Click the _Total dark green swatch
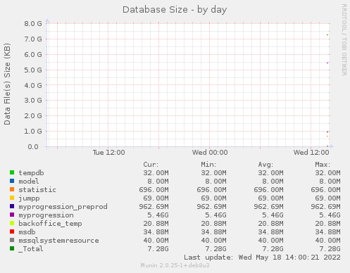350x273 pixels. [x=12, y=248]
